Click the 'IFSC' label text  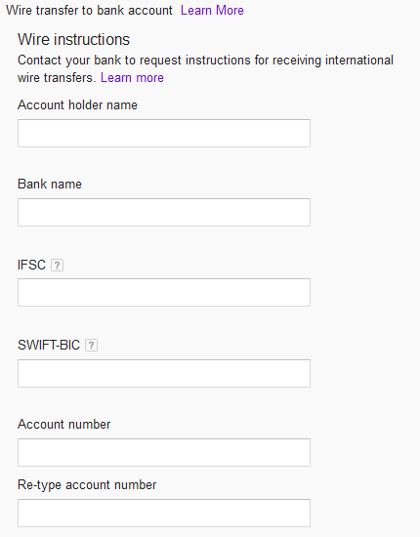[31, 265]
